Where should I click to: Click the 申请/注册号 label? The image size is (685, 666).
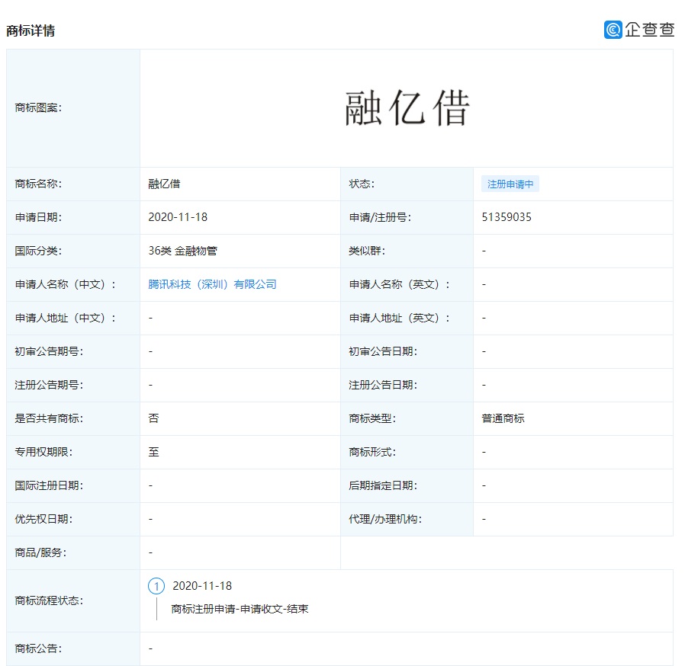click(x=380, y=217)
